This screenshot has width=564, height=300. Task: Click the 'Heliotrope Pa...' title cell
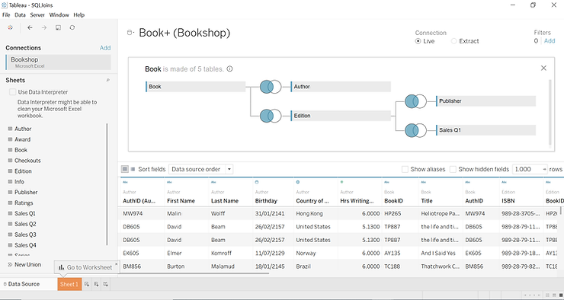click(441, 213)
